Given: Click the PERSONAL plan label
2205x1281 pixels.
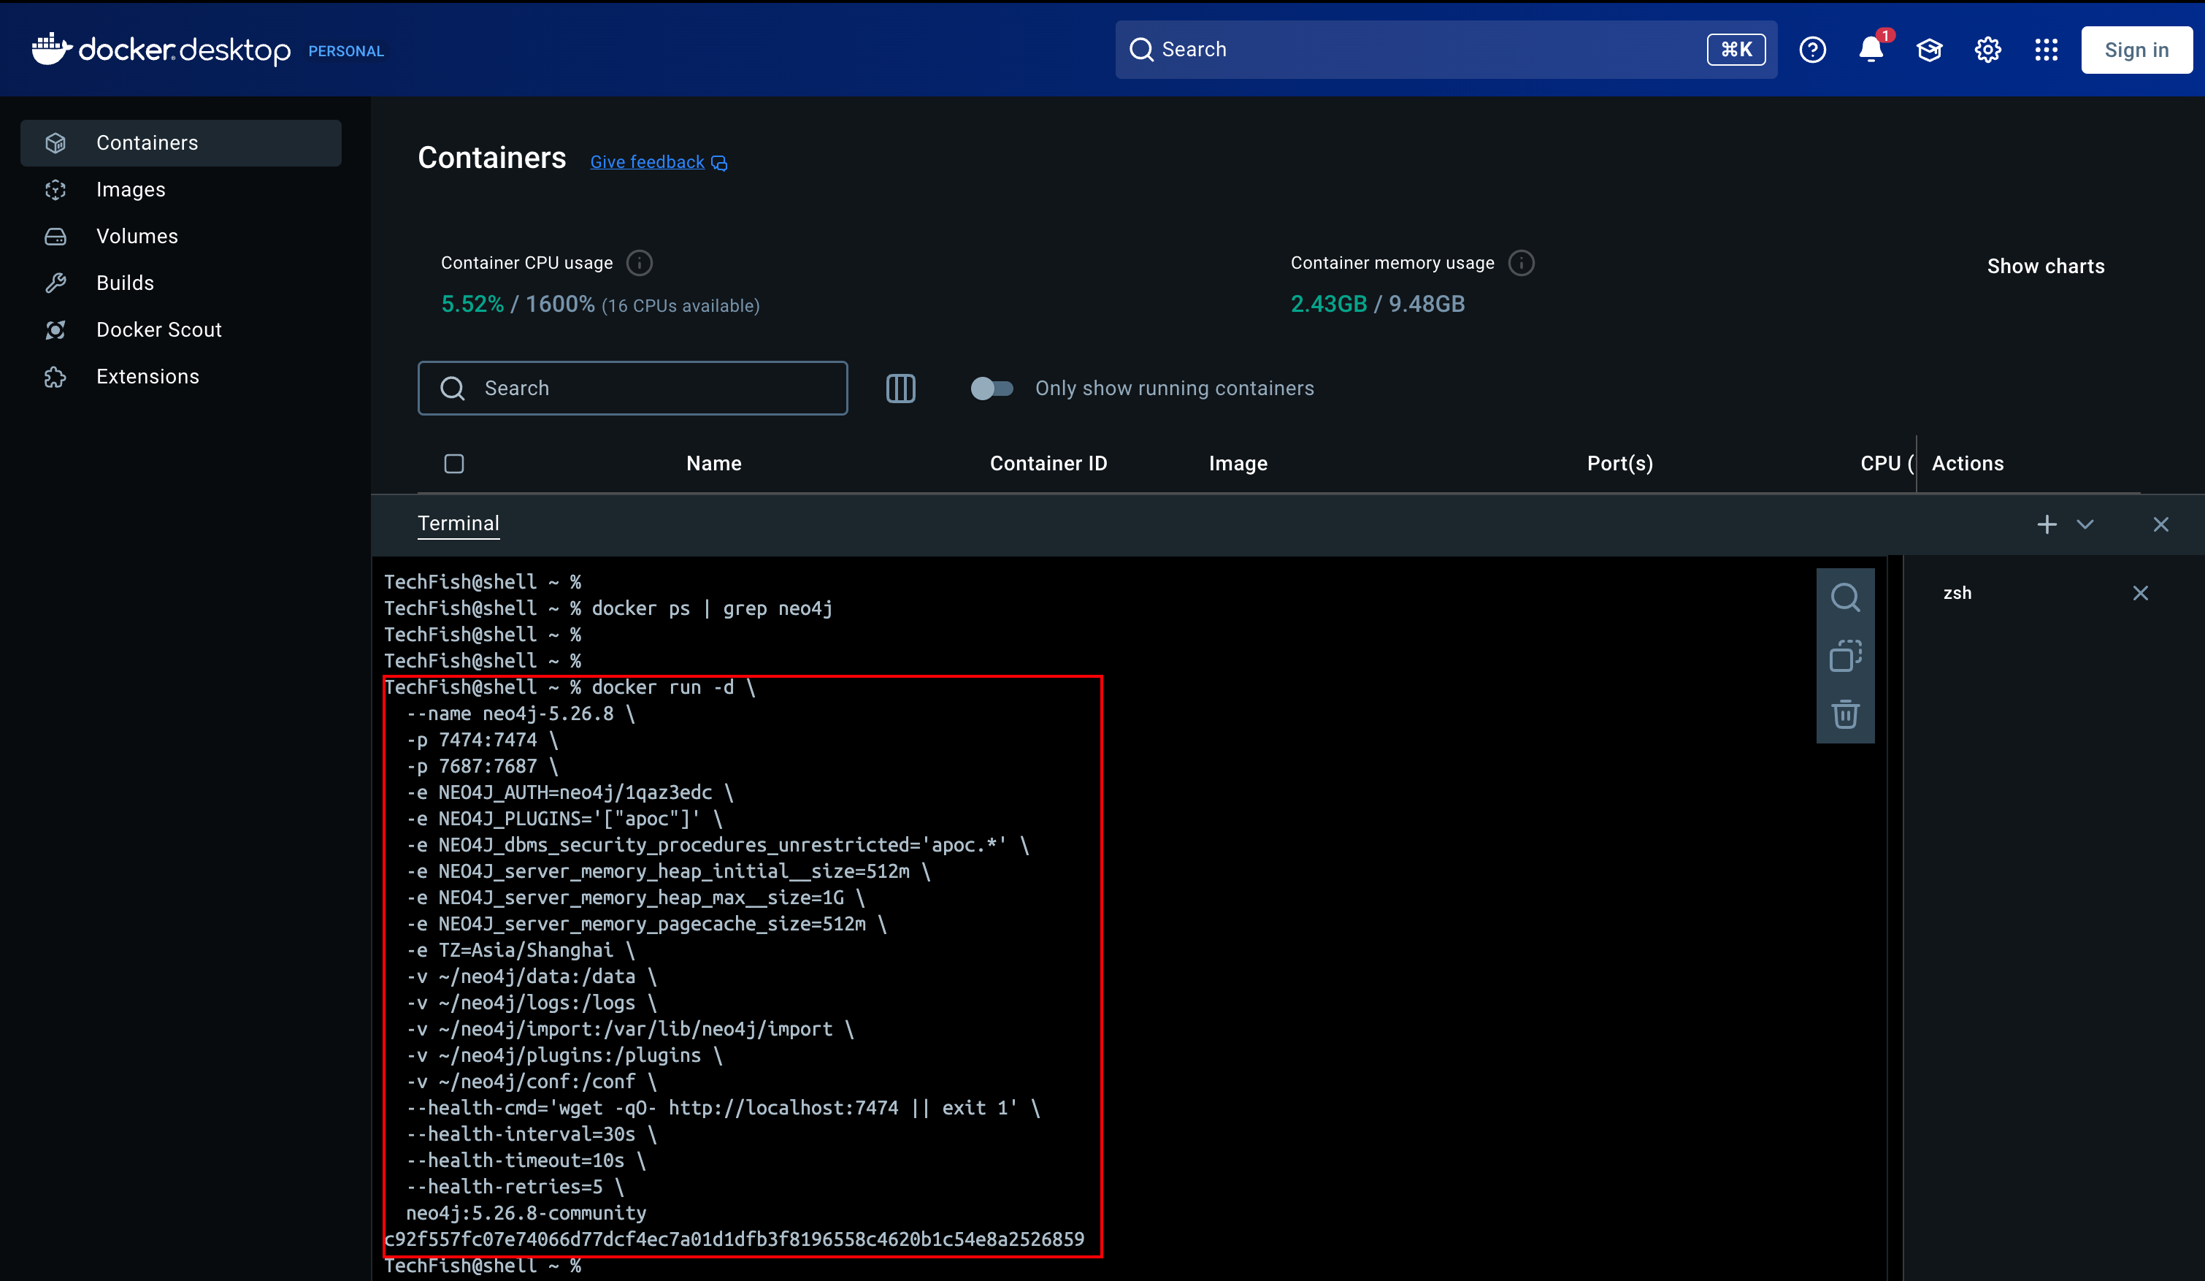Looking at the screenshot, I should click(345, 52).
